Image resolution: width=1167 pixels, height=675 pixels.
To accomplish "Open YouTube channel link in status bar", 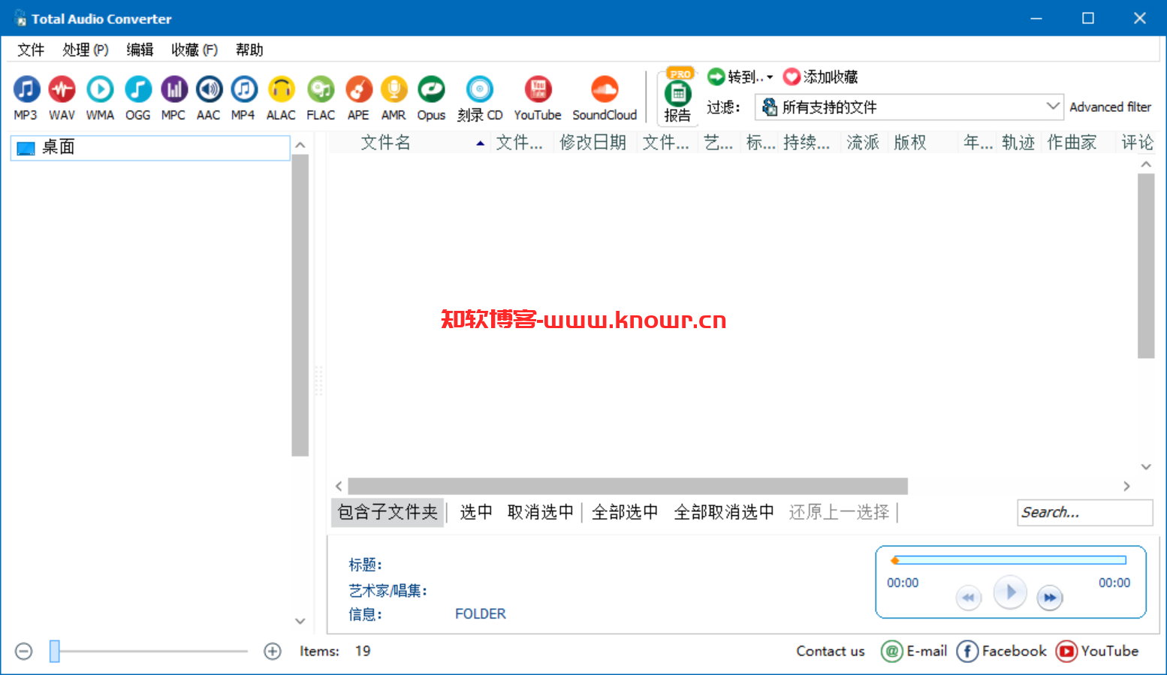I will pyautogui.click(x=1097, y=651).
